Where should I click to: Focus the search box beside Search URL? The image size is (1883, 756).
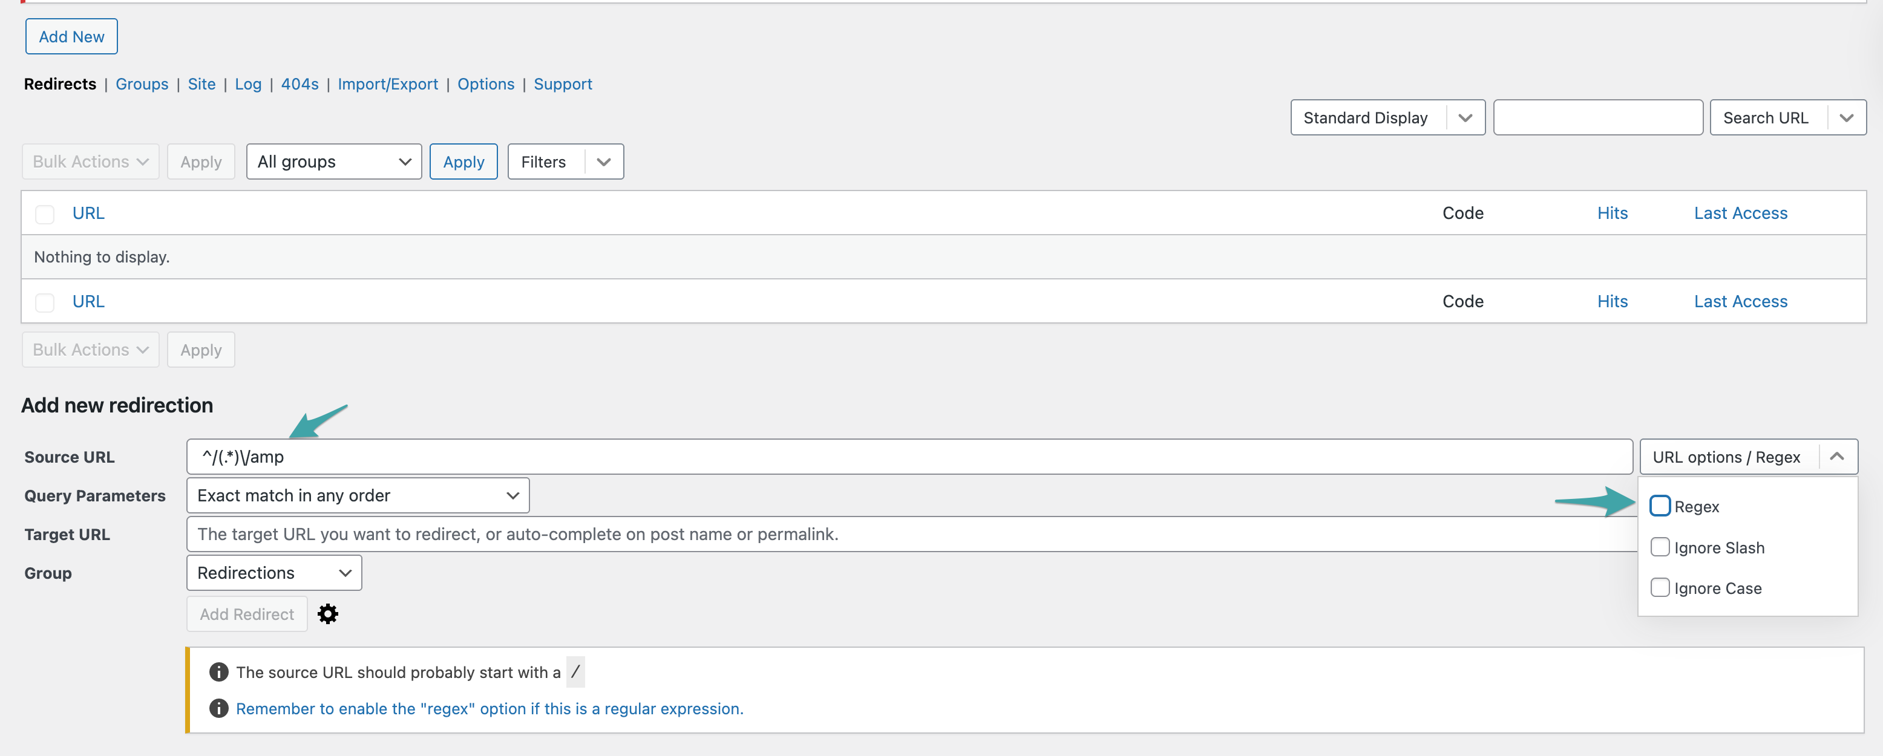(1597, 117)
